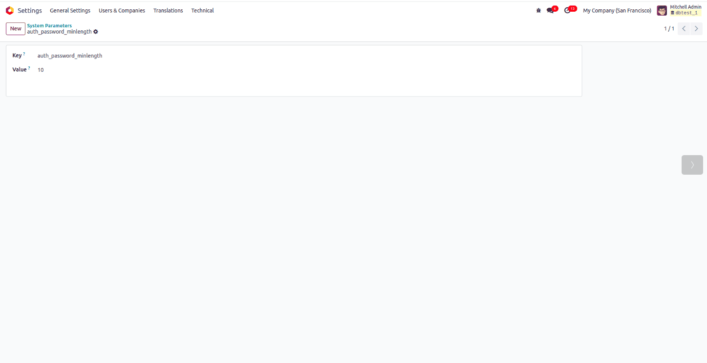Go to next record arrow
Screen dimensions: 707x363
pyautogui.click(x=697, y=29)
